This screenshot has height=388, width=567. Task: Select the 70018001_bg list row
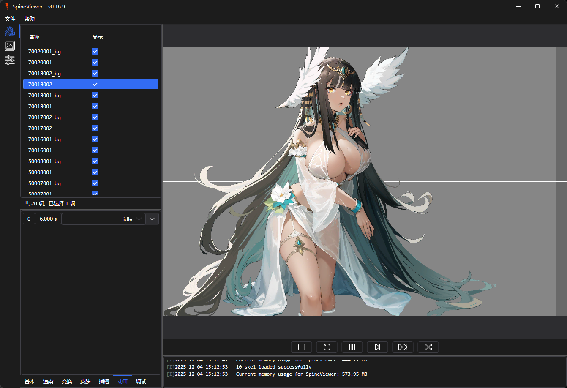pyautogui.click(x=91, y=95)
